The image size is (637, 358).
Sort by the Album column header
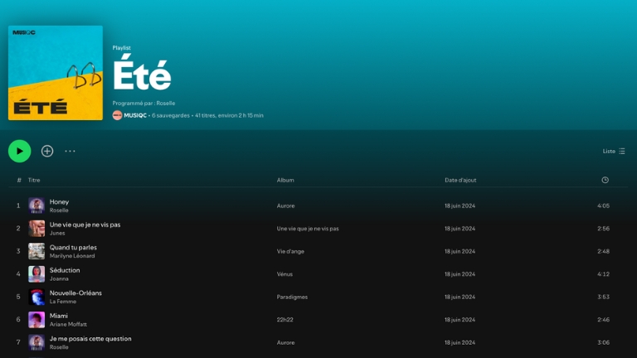coord(285,180)
